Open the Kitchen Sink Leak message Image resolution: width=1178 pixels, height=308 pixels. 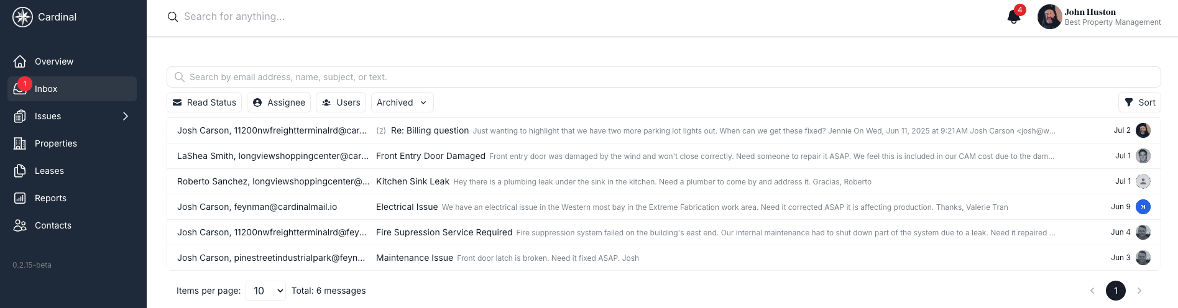pos(663,181)
